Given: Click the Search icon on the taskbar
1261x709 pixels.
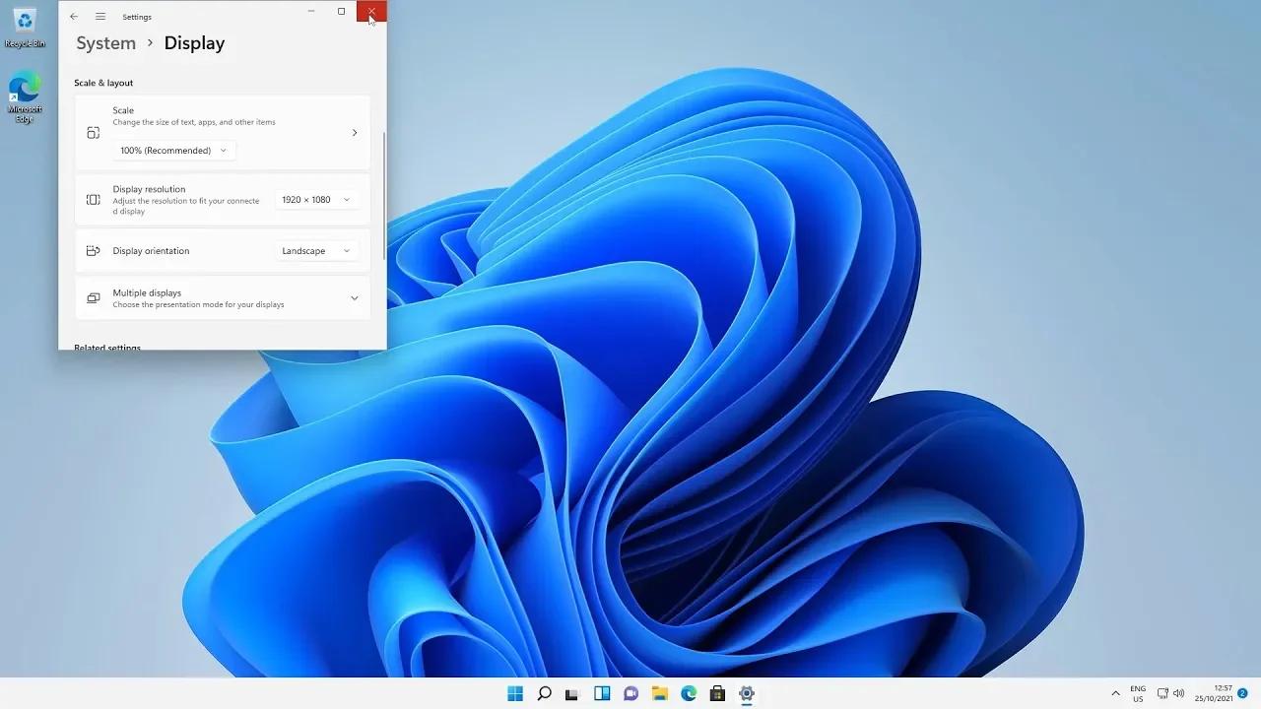Looking at the screenshot, I should pos(544,693).
